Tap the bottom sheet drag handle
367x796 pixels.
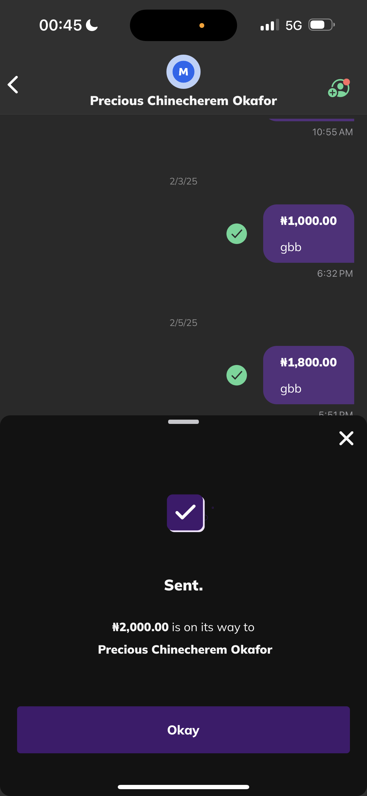tap(183, 422)
